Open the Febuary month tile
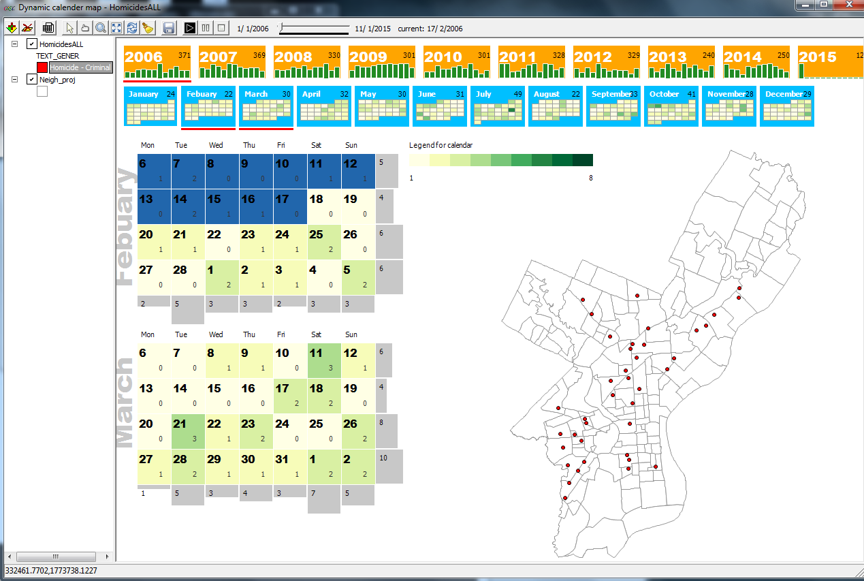 [x=208, y=106]
